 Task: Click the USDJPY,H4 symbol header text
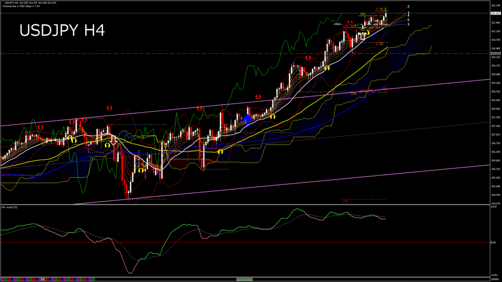[11, 3]
